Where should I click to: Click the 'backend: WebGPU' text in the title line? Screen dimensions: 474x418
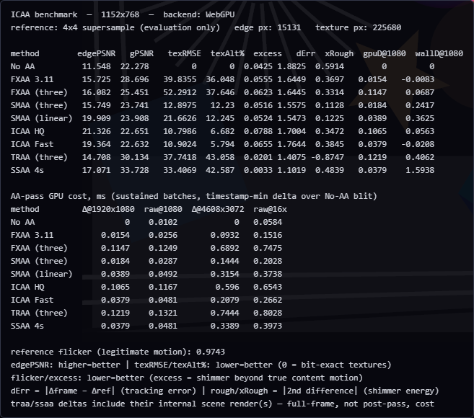point(199,14)
